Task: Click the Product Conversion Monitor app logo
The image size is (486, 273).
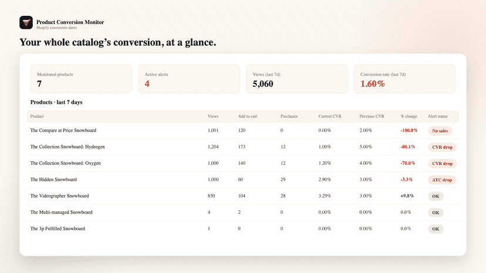Action: 26,23
